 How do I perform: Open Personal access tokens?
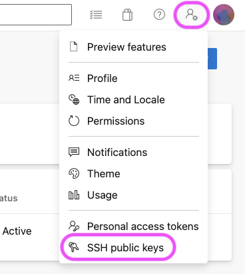(x=133, y=226)
